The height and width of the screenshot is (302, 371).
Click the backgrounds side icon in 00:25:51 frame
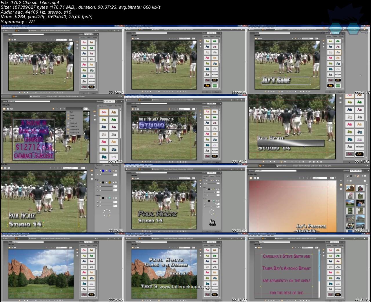click(341, 185)
